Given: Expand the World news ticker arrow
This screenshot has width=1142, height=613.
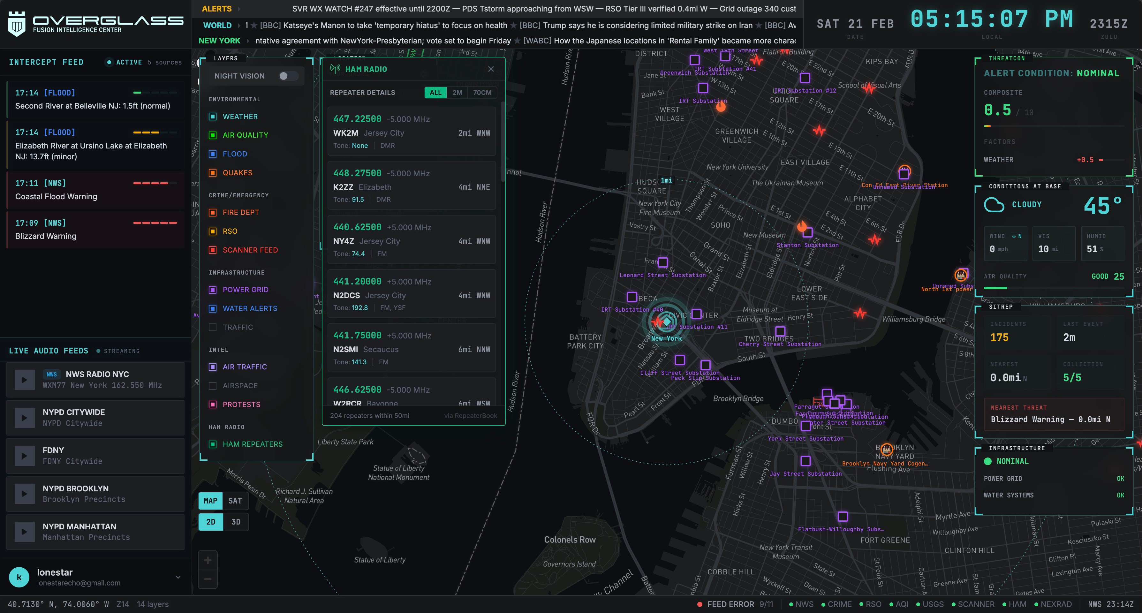Looking at the screenshot, I should pos(239,25).
